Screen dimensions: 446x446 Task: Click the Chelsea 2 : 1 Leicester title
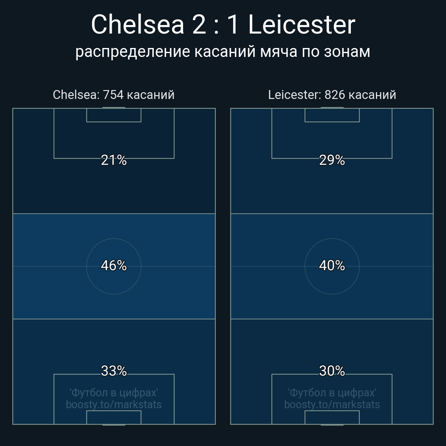223,25
